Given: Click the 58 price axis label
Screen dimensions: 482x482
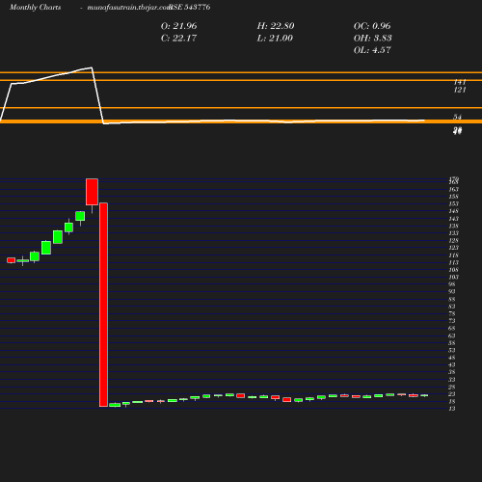Looking at the screenshot, I should [452, 343].
